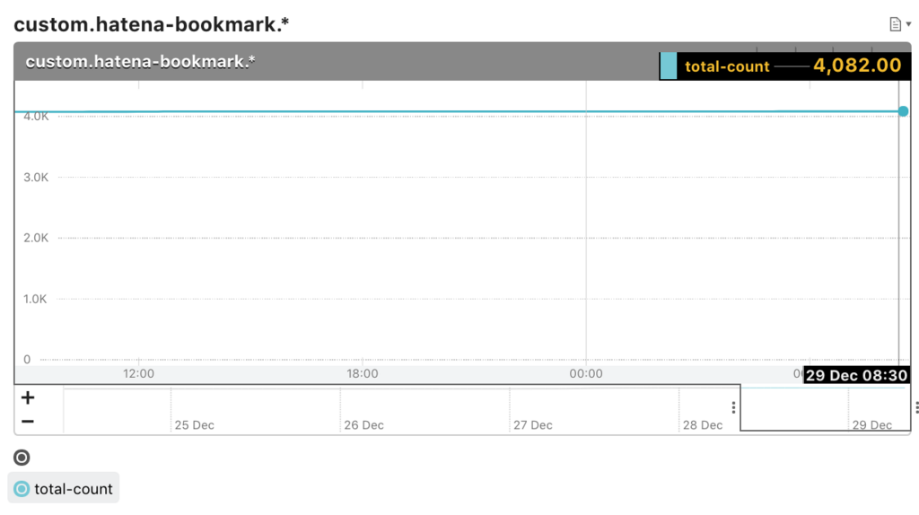The width and height of the screenshot is (919, 515).
Task: Select the left range selector handle
Action: click(x=733, y=407)
